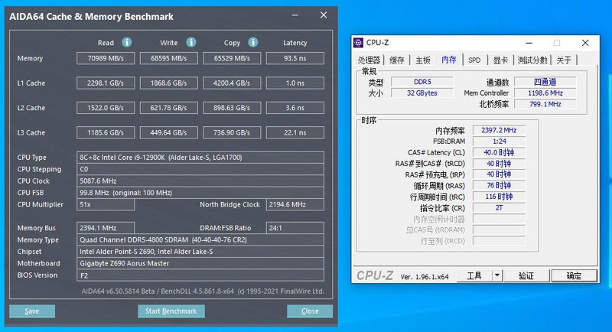This screenshot has height=332, width=612.
Task: Click the 工具 button in CPU-Z
Action: 474,275
